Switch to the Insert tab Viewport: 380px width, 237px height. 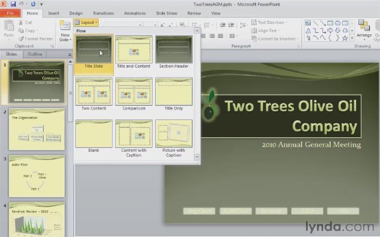[x=53, y=13]
